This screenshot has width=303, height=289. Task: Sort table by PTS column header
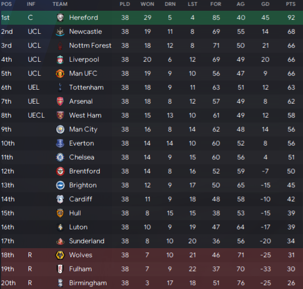[291, 4]
